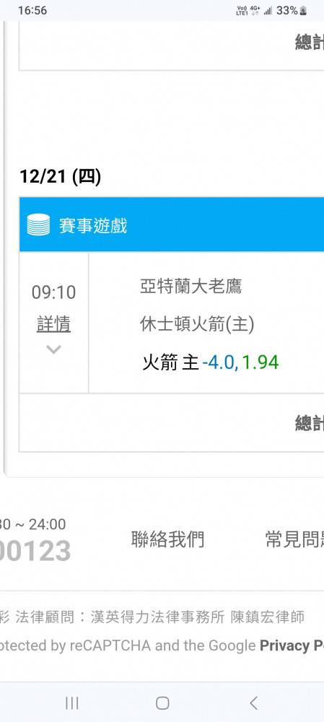Open the 詳情 details link
Screen dimensions: 324x722
click(x=54, y=325)
